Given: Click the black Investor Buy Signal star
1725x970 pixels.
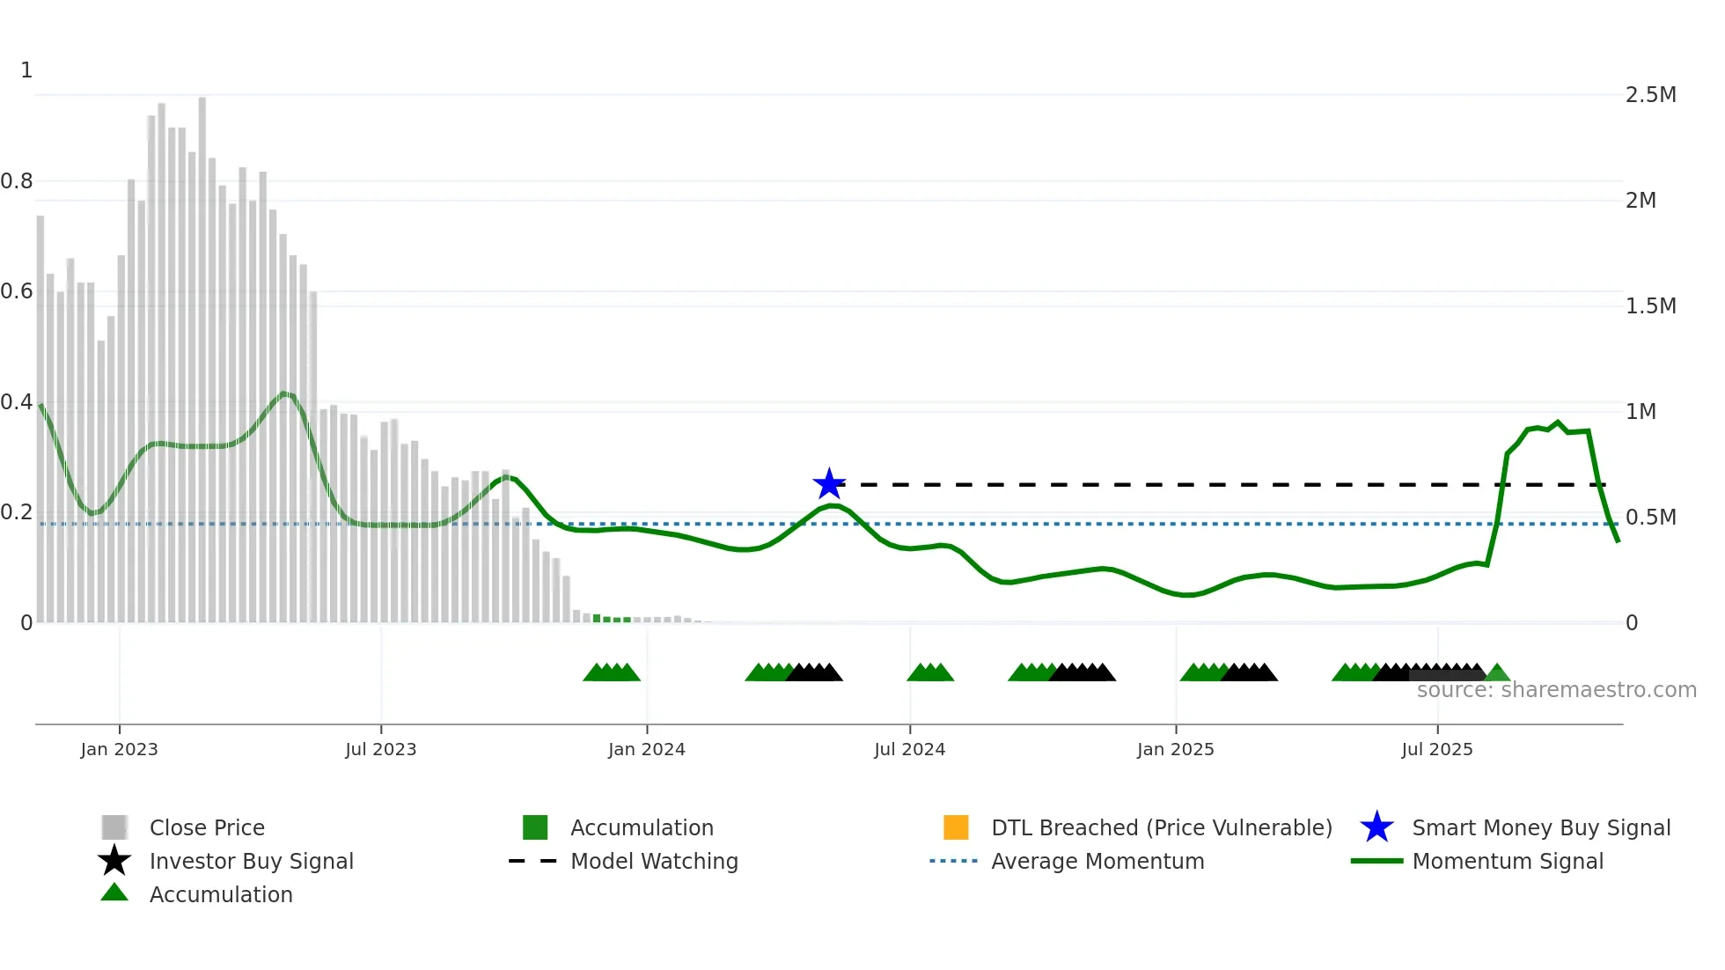Looking at the screenshot, I should 114,861.
